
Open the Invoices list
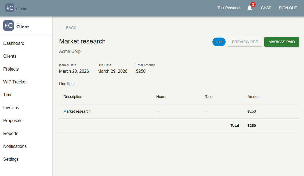tap(11, 108)
